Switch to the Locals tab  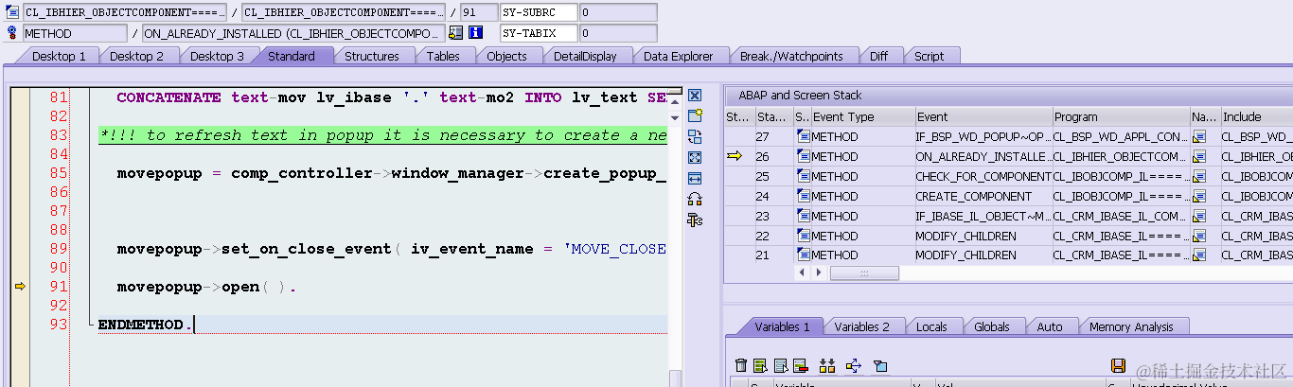(931, 326)
